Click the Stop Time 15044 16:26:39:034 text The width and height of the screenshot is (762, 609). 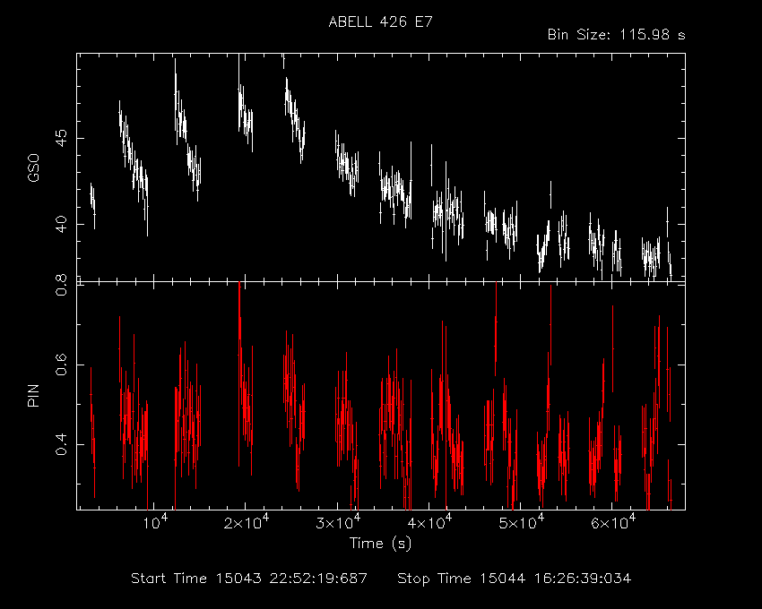point(515,579)
